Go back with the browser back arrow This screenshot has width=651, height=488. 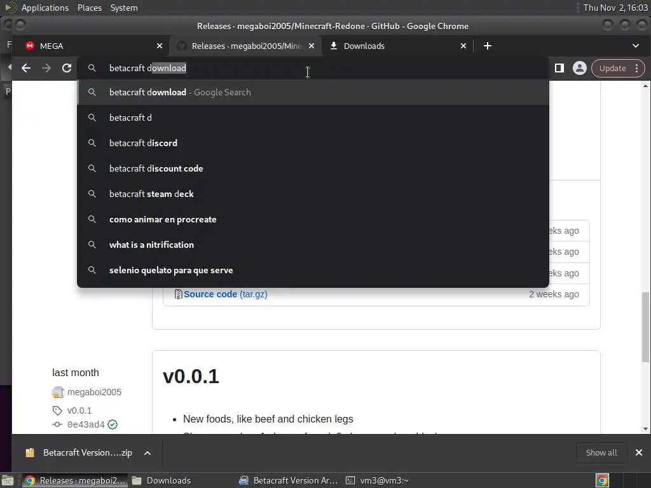click(26, 68)
